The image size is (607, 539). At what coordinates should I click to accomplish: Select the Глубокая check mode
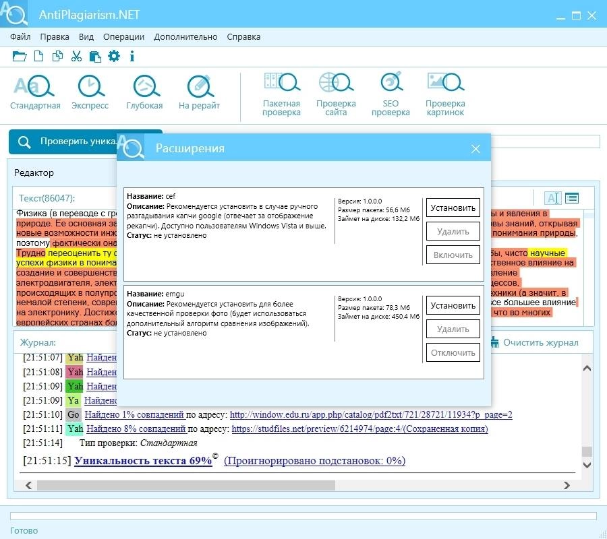click(x=145, y=93)
